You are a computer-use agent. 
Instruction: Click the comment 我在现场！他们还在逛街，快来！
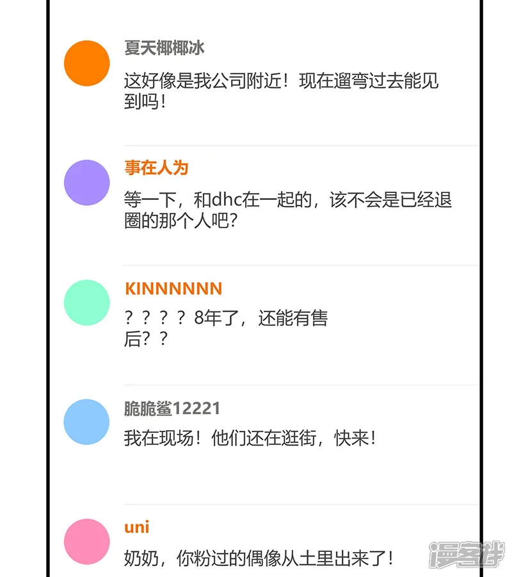click(250, 439)
